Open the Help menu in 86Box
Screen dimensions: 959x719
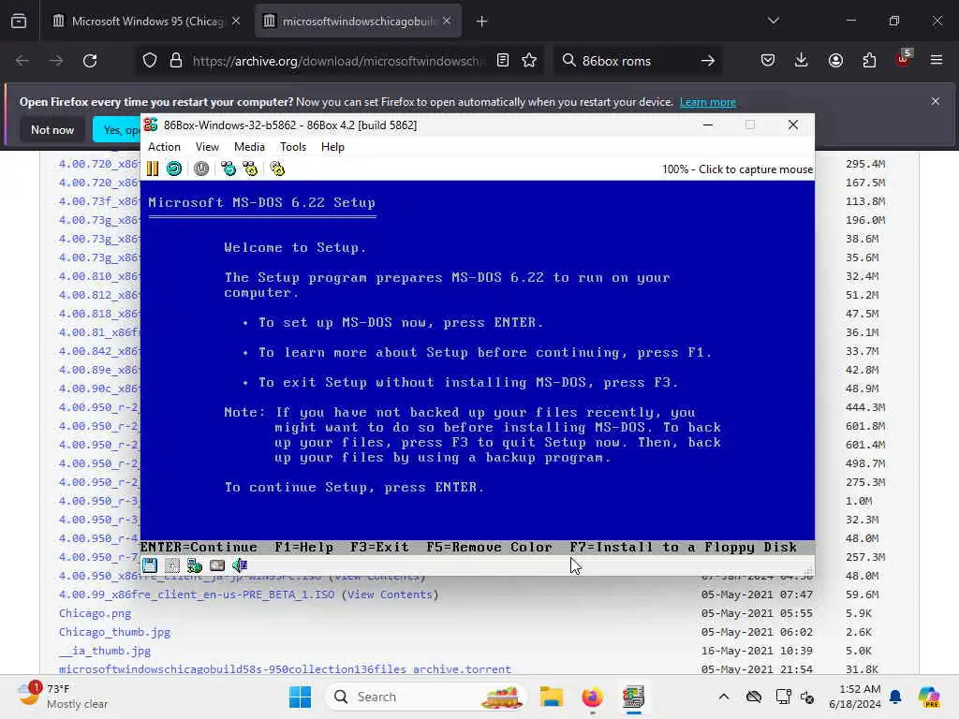(x=332, y=147)
